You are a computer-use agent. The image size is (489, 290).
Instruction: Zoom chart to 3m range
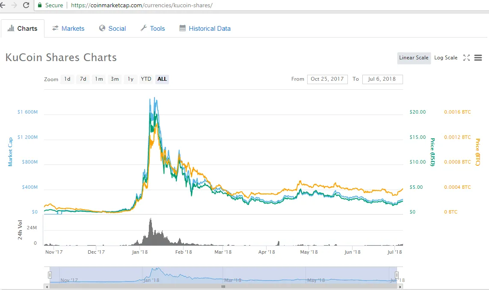coord(115,79)
